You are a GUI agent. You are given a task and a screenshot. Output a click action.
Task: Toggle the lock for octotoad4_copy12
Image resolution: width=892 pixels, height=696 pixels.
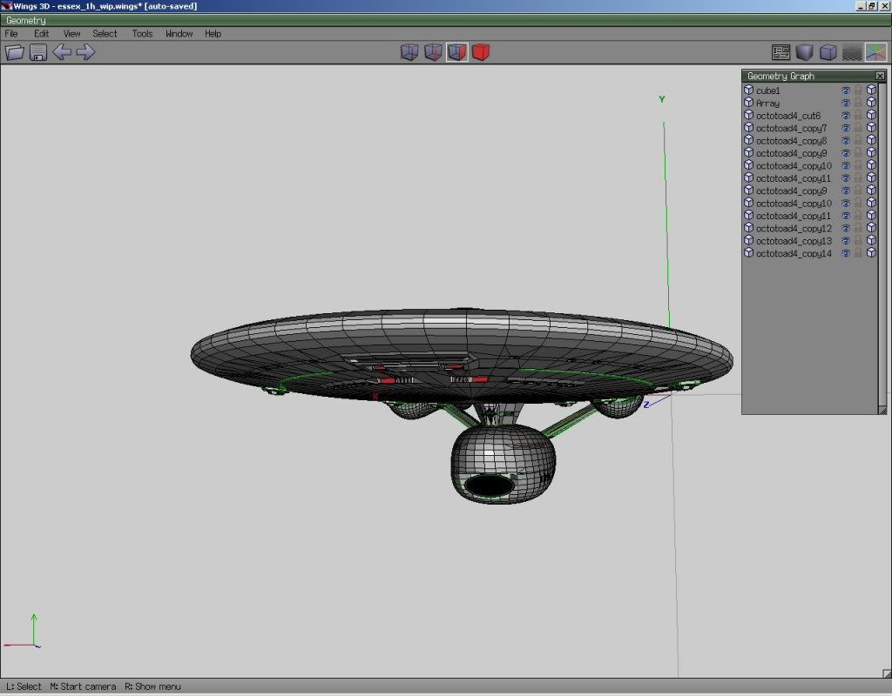pyautogui.click(x=858, y=229)
